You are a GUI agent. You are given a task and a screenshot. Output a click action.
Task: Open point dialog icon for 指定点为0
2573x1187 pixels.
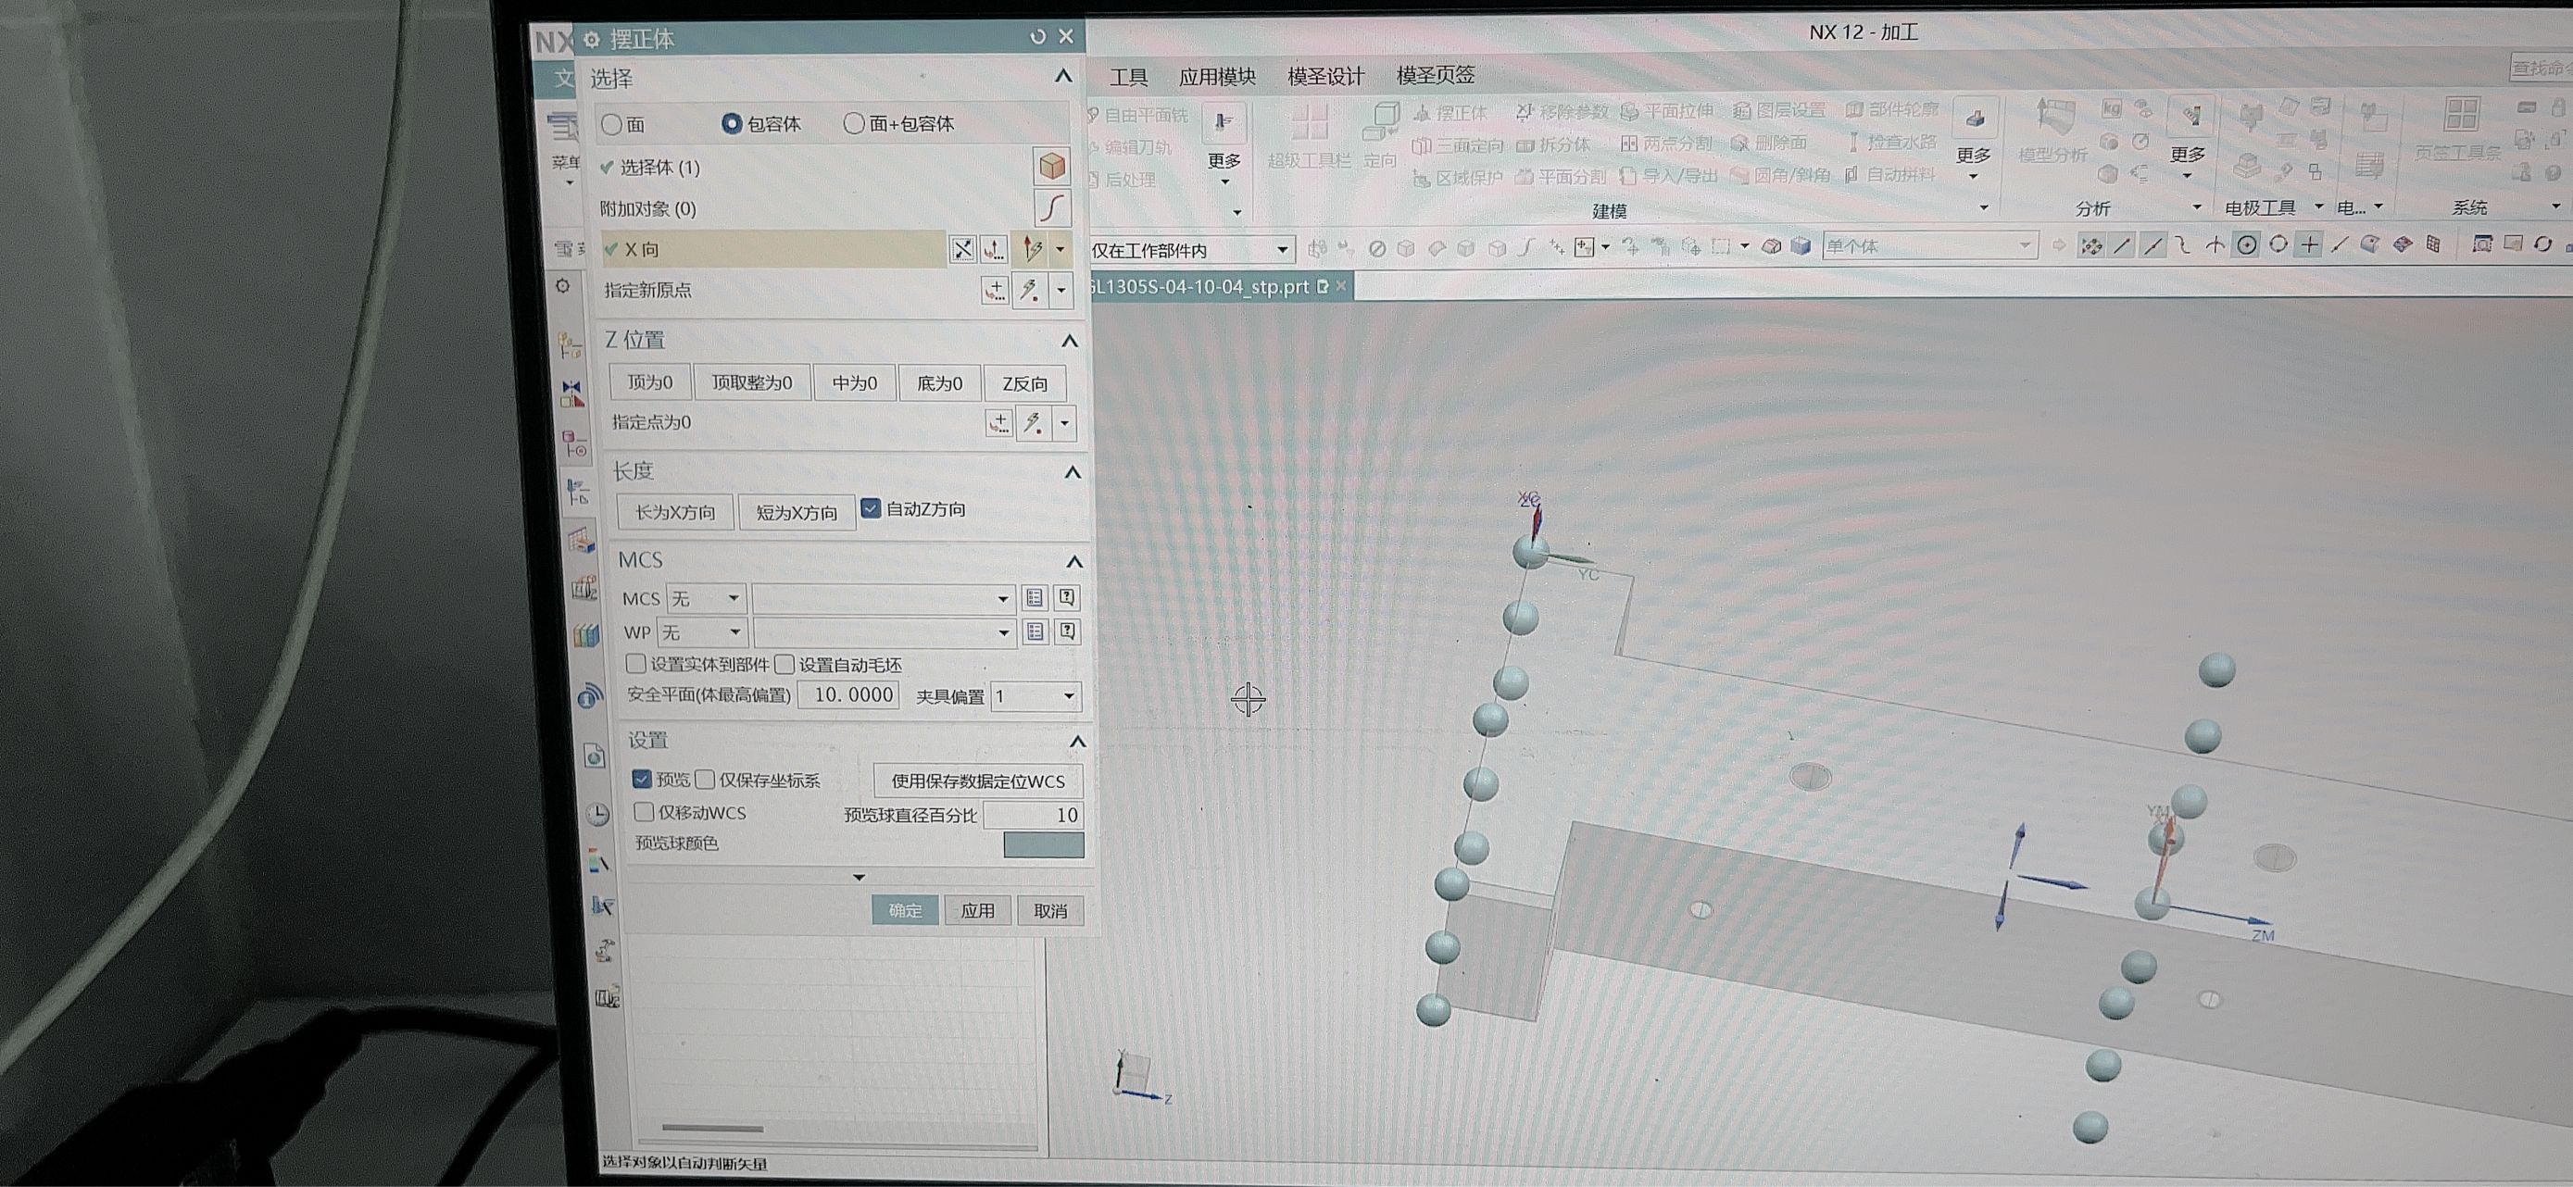coord(998,423)
